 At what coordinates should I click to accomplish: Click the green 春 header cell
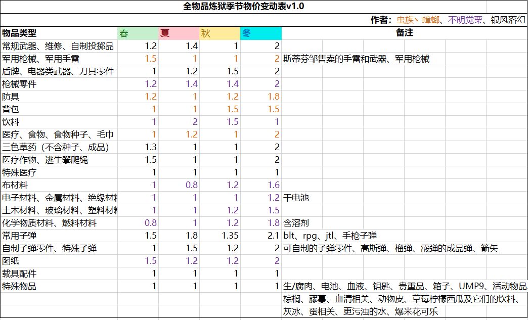138,33
